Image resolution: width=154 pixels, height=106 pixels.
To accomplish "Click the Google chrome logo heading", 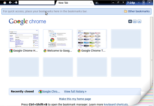I will 27,22.
